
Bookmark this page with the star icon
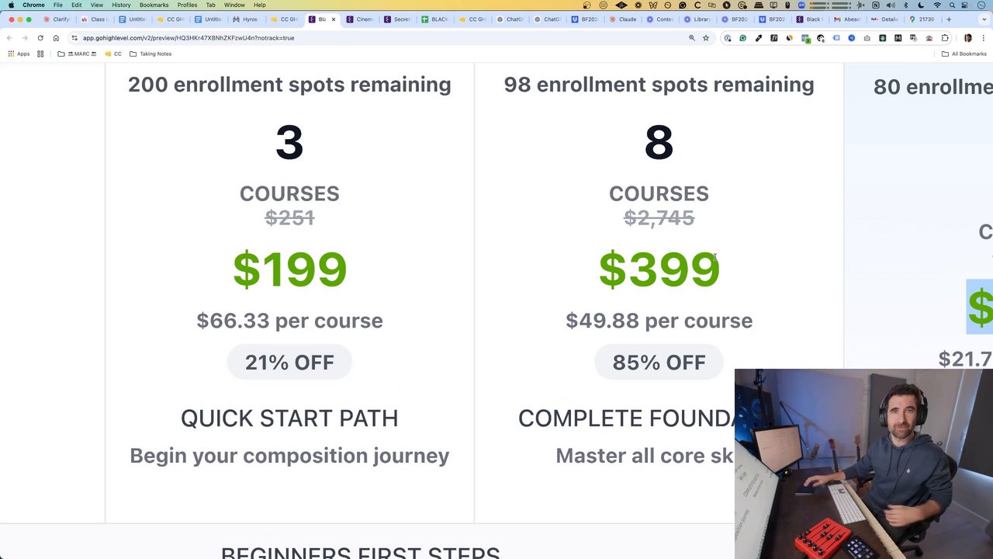(706, 38)
